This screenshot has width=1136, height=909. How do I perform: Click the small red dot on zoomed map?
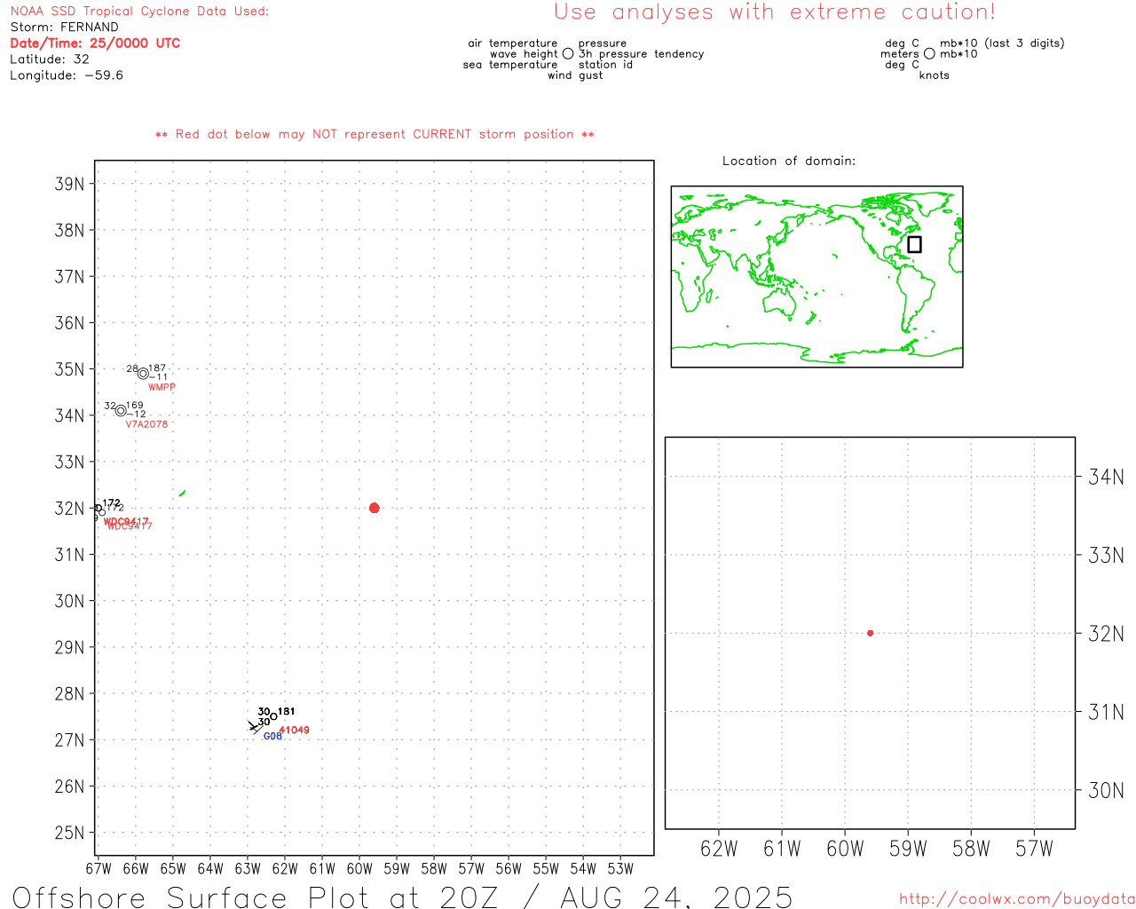pos(870,633)
